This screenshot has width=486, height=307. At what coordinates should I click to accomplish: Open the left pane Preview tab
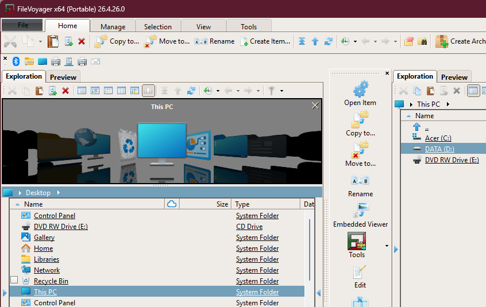coord(63,77)
